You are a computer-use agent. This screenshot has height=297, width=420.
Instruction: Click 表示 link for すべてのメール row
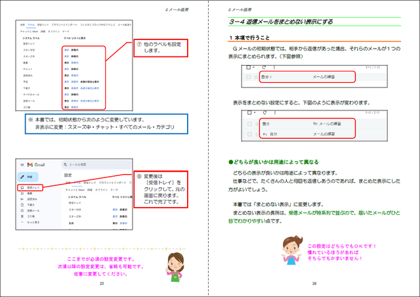(66, 95)
